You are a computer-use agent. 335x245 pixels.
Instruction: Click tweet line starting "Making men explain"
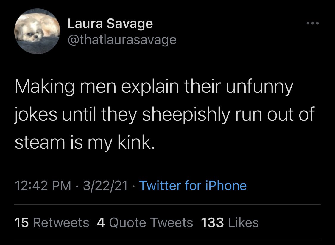(154, 87)
